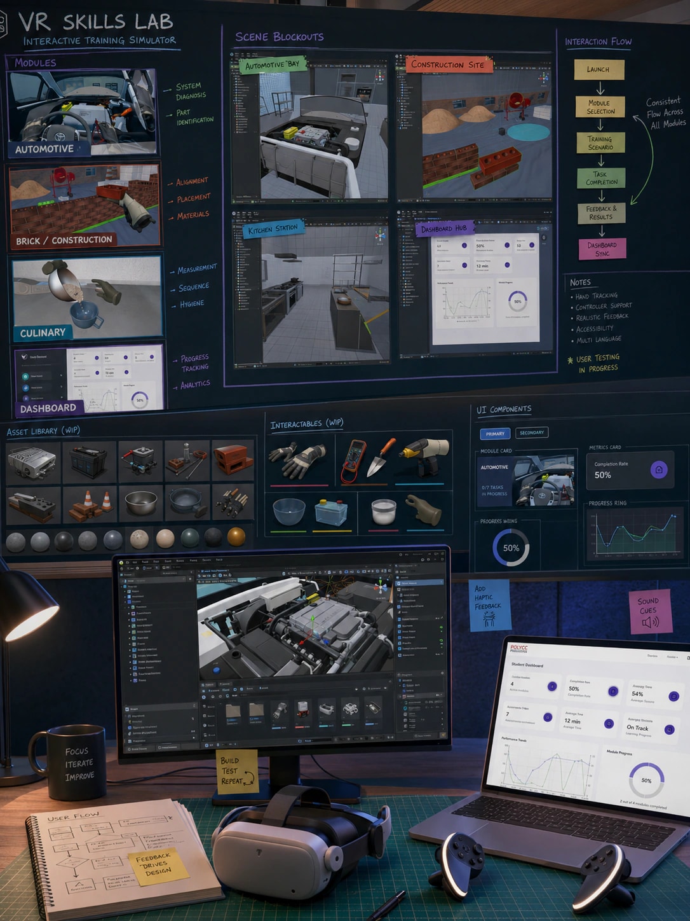Image resolution: width=690 pixels, height=921 pixels.
Task: Select the DASHBOARD module thumbnail
Action: pyautogui.click(x=89, y=380)
